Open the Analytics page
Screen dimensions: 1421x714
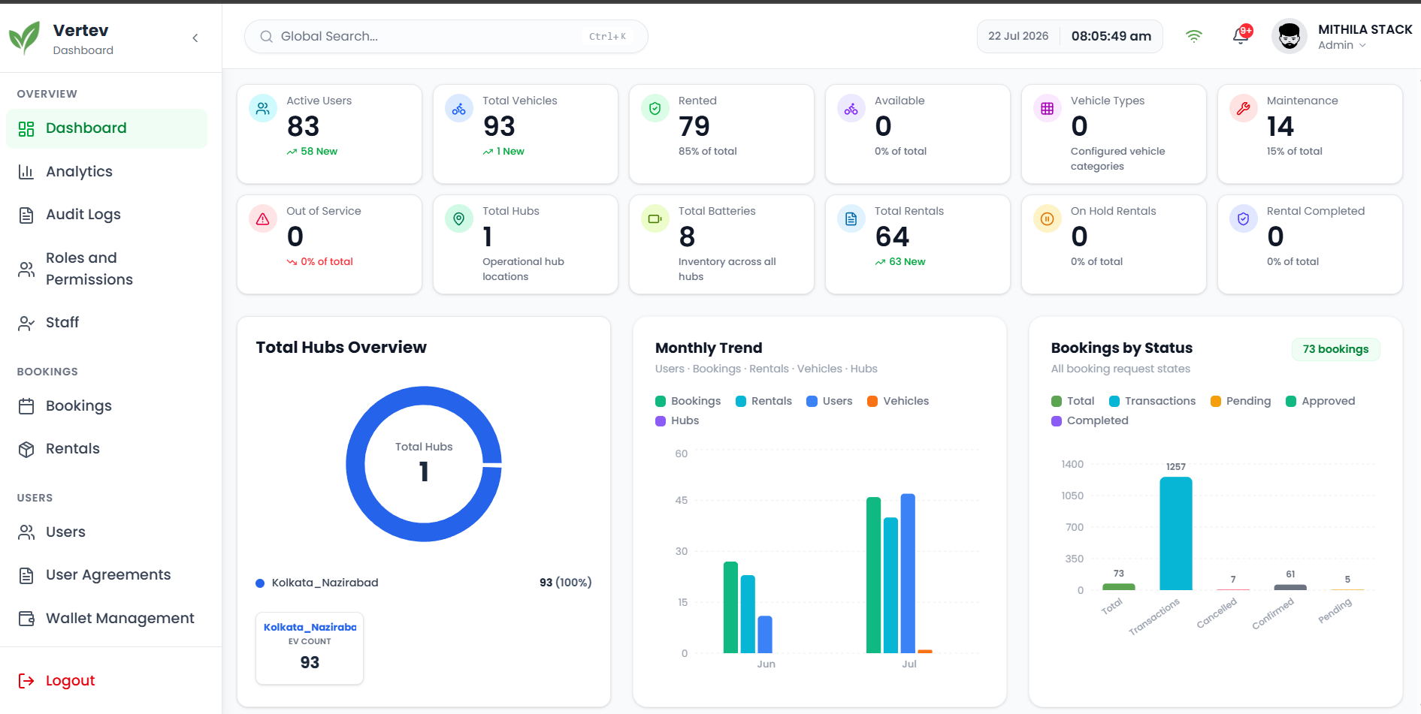pos(107,171)
